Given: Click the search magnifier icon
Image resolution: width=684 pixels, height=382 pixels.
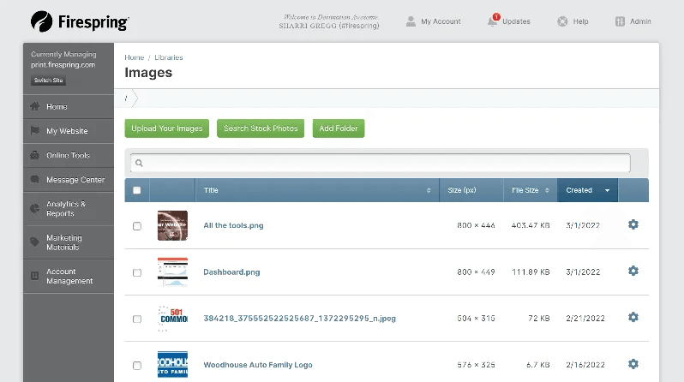Looking at the screenshot, I should pyautogui.click(x=139, y=163).
